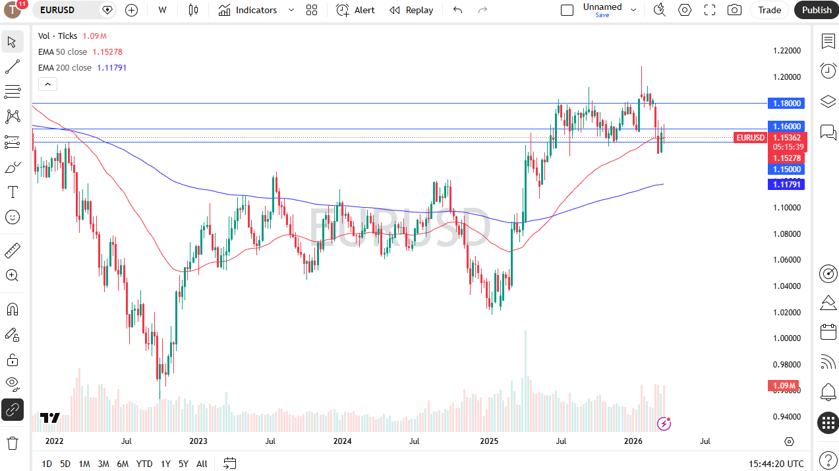Open the object tree layers panel
Screen dimensions: 839x471
(828, 101)
